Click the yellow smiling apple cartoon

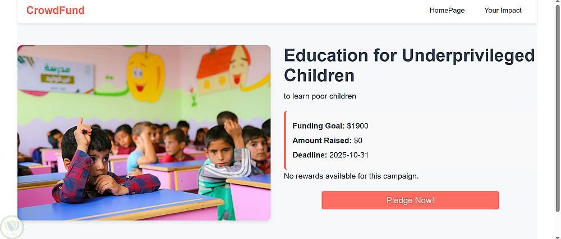[x=144, y=76]
